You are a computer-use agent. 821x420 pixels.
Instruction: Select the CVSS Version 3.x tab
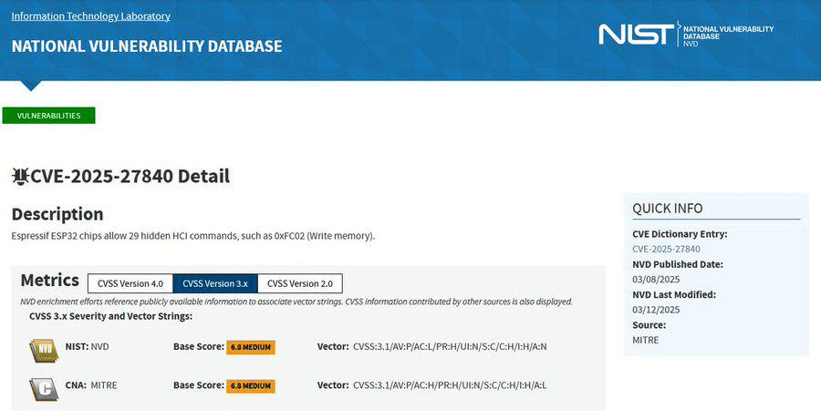click(214, 283)
